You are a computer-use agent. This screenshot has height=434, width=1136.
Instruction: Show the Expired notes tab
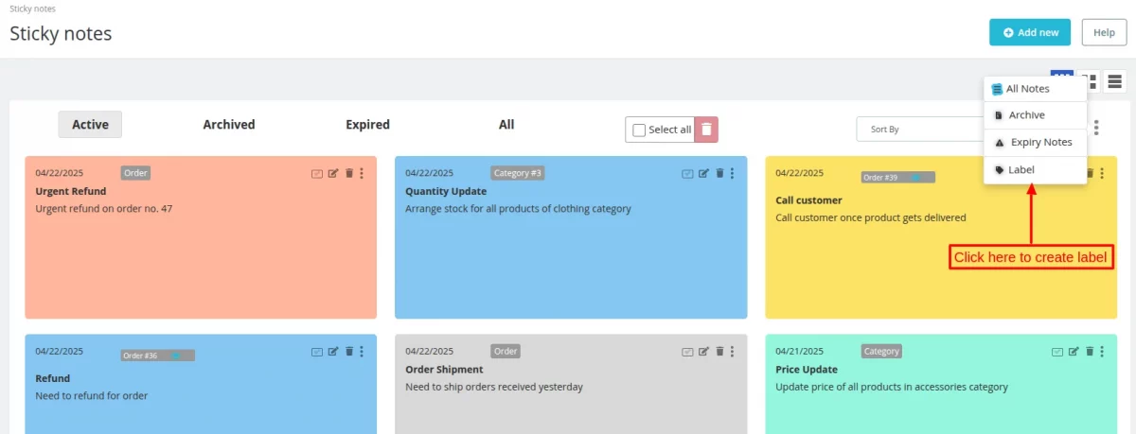[367, 125]
